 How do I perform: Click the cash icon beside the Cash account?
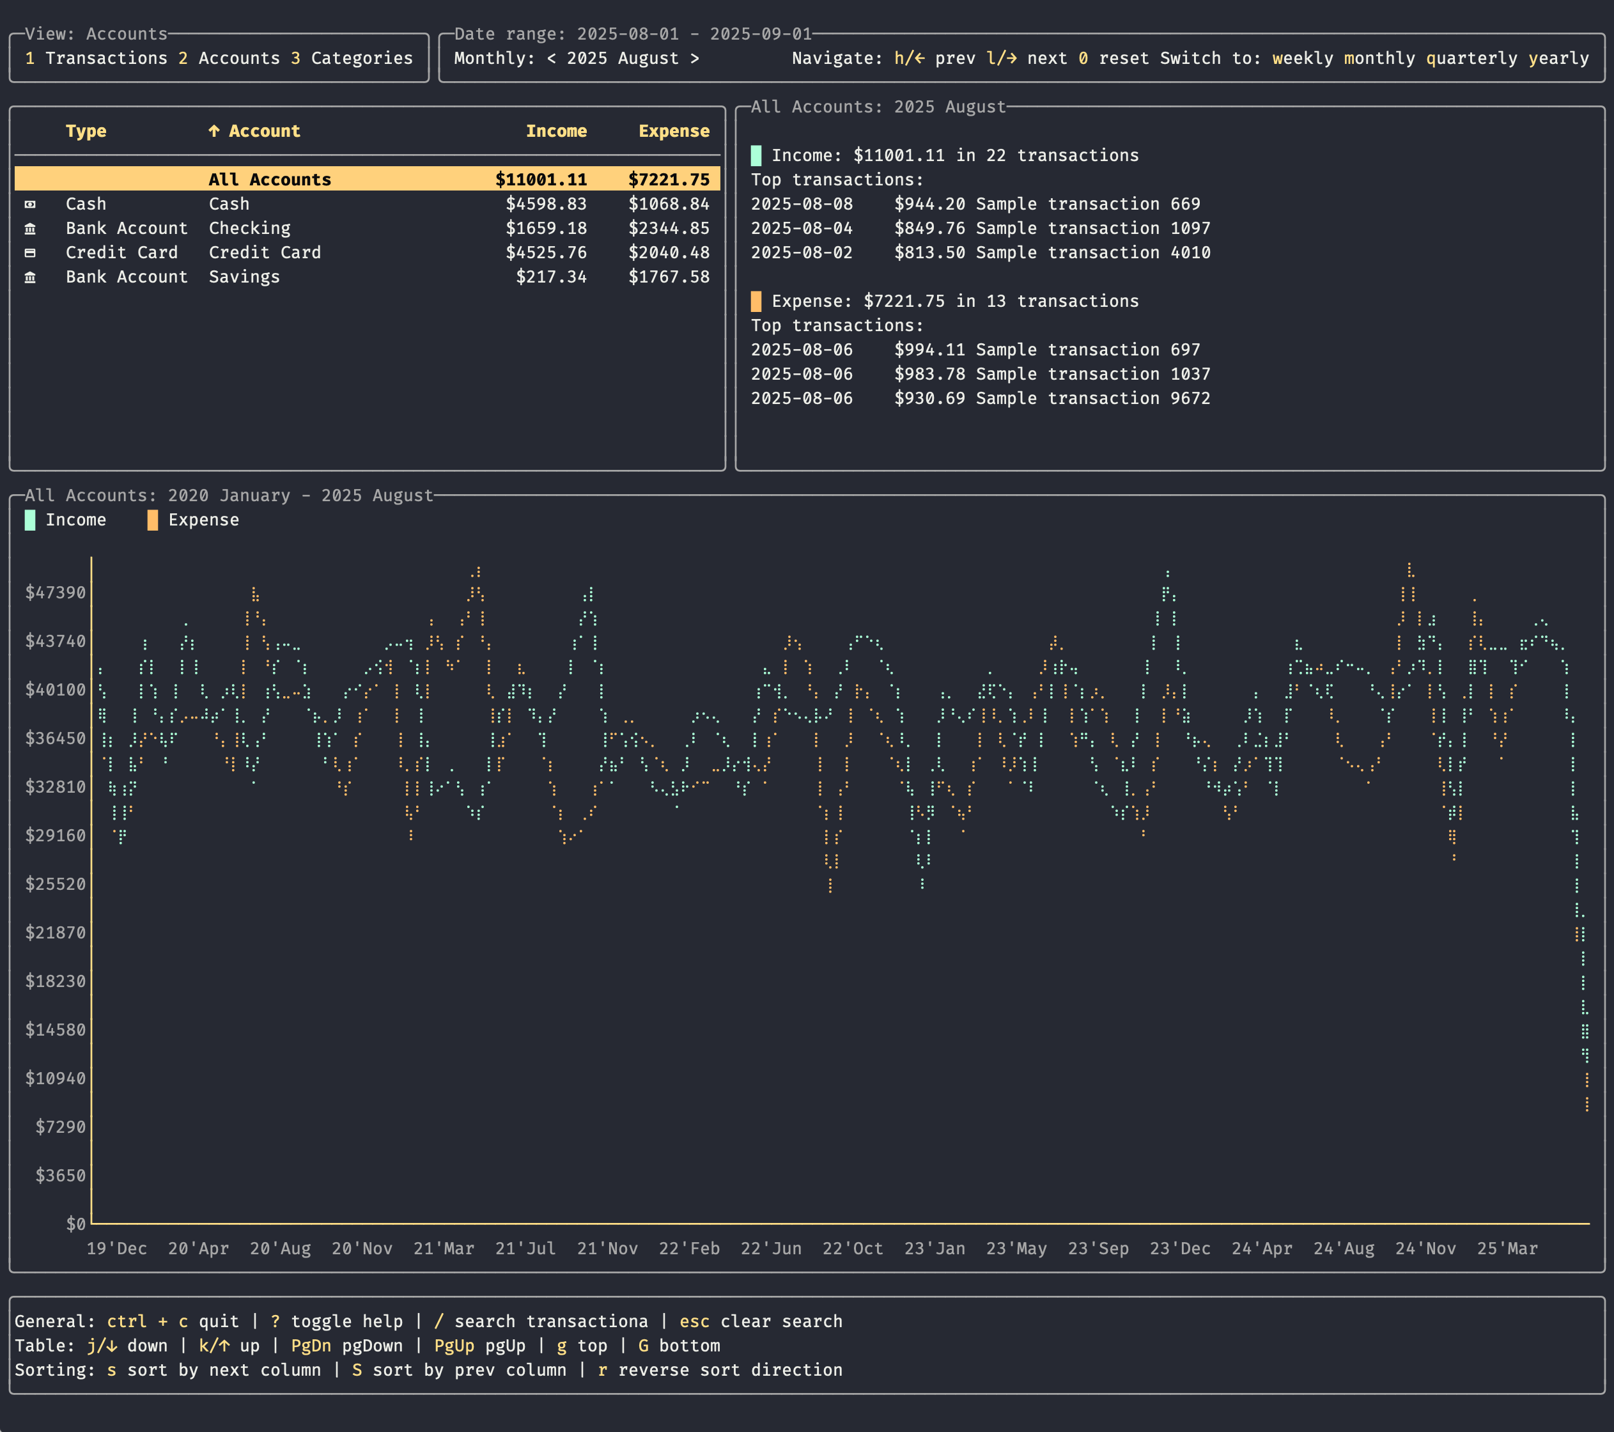coord(30,204)
